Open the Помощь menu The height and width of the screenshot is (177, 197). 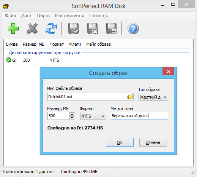(x=98, y=16)
